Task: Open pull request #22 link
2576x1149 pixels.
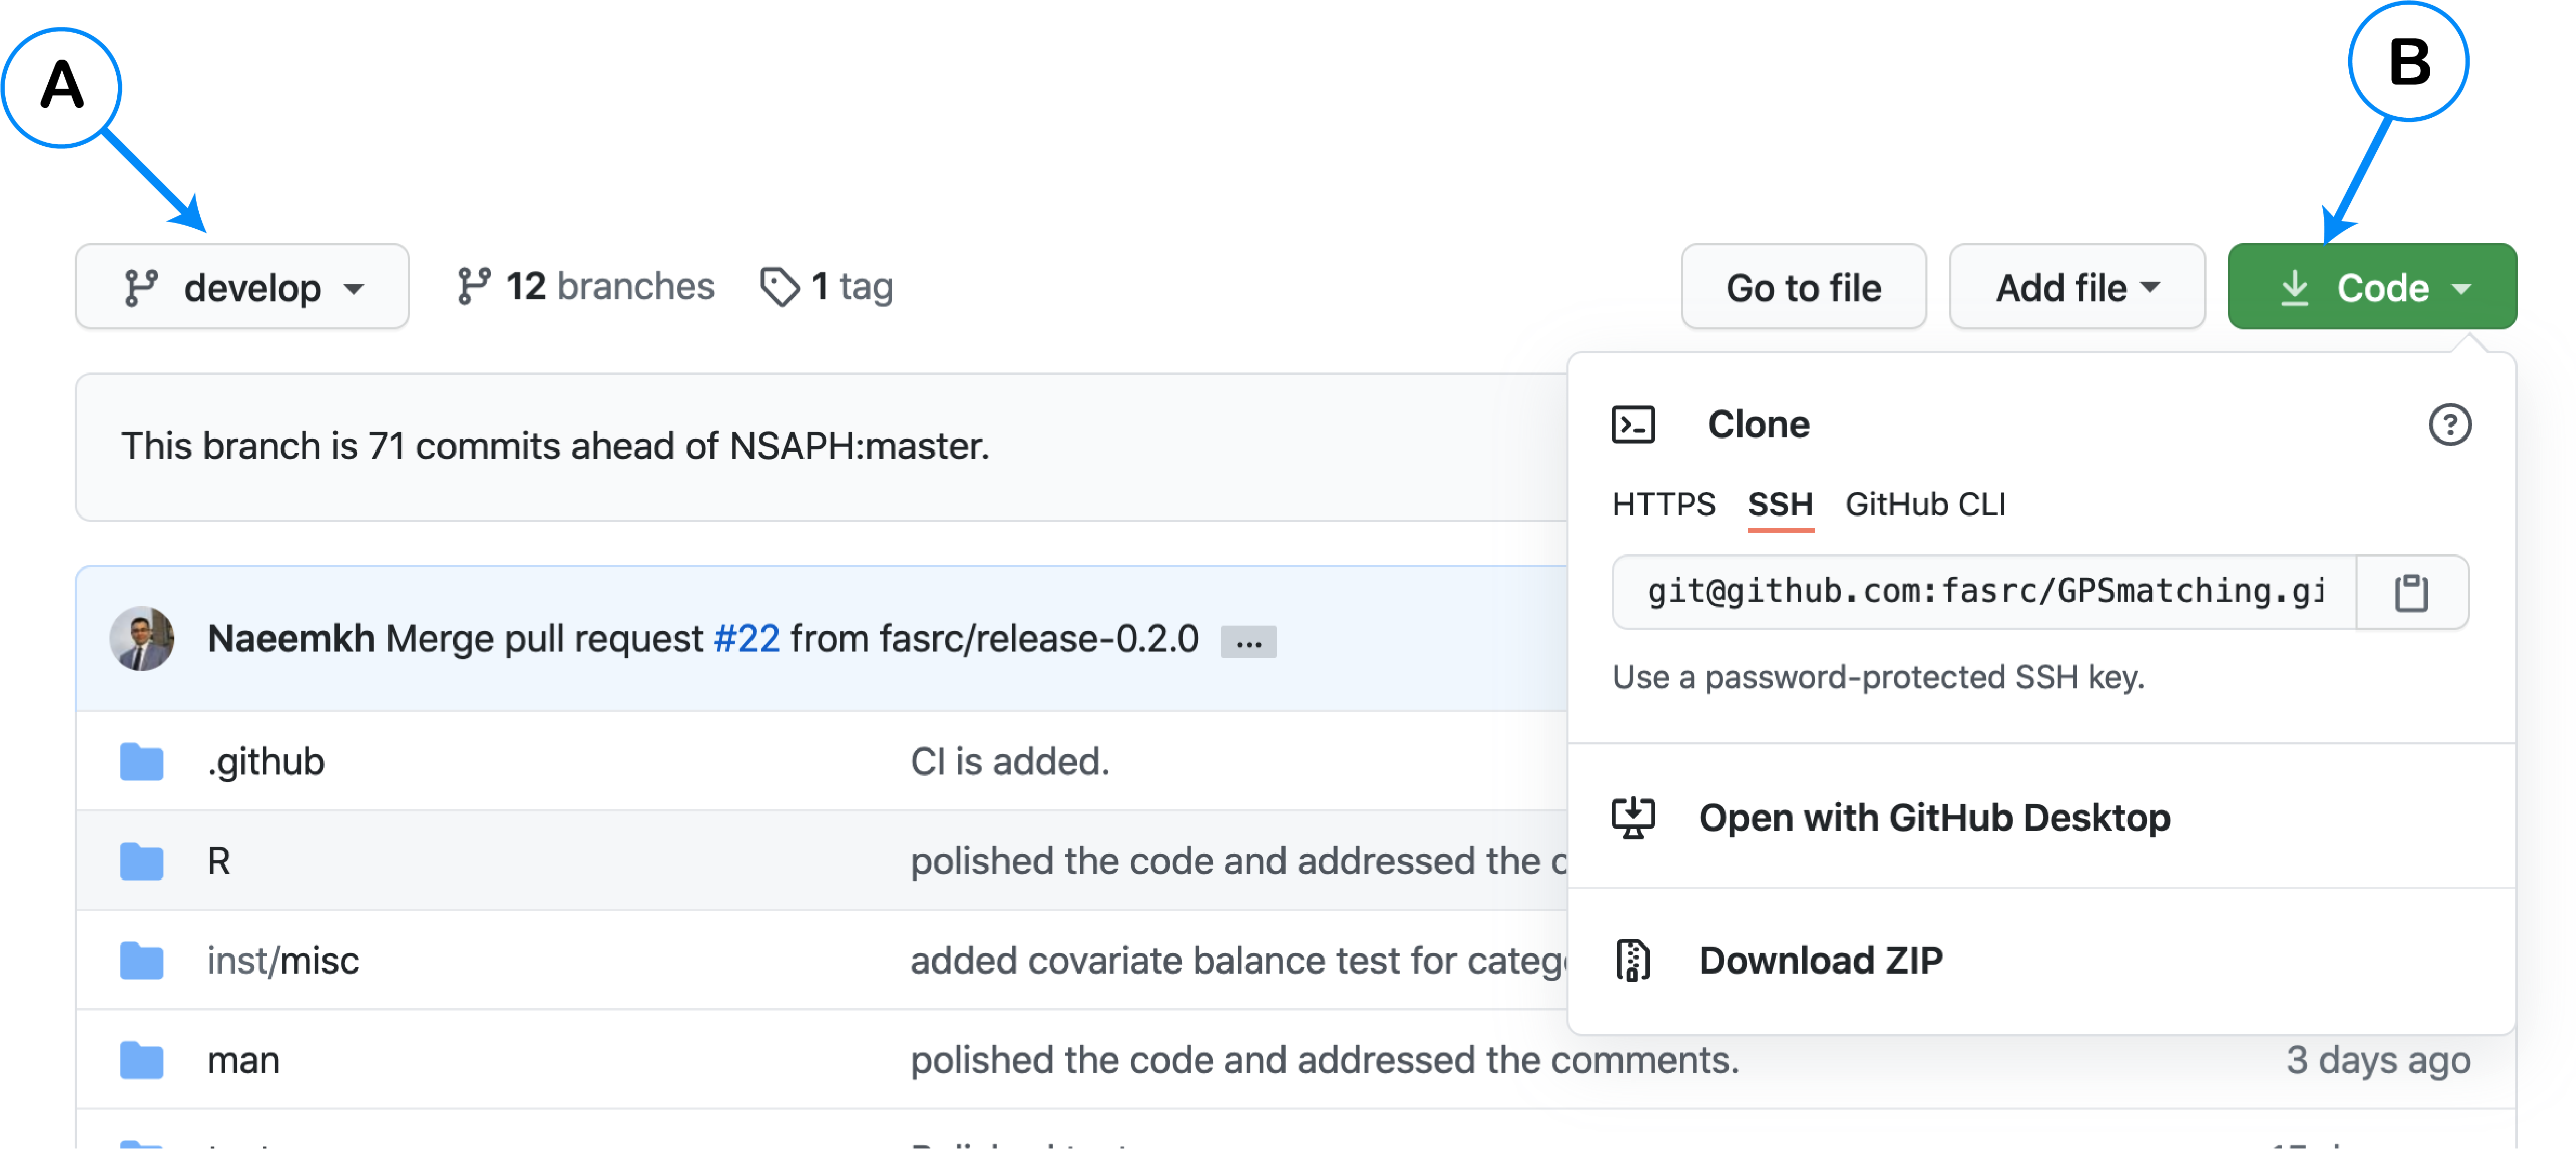Action: click(x=746, y=638)
